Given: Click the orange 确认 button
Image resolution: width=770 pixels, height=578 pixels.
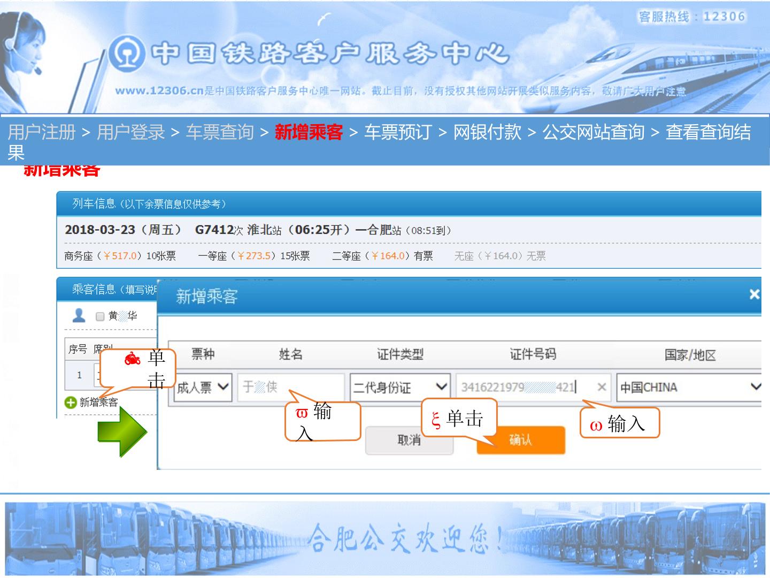Looking at the screenshot, I should click(521, 440).
